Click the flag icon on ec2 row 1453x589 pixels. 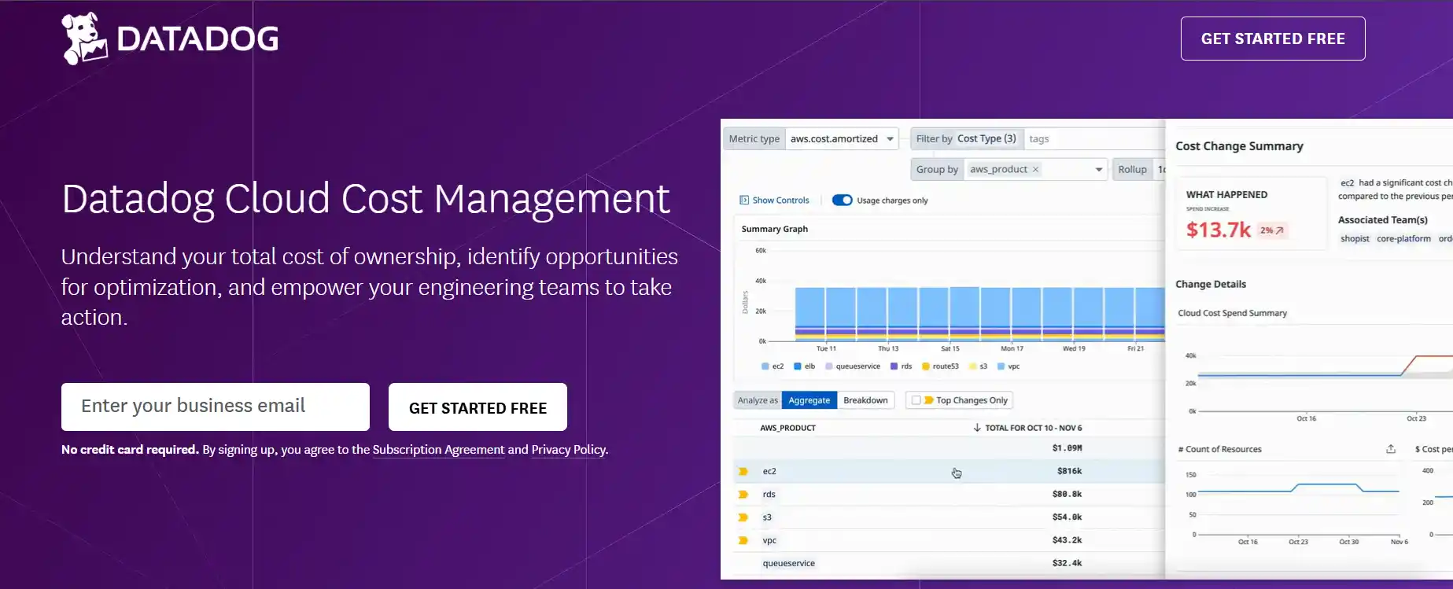coord(743,472)
